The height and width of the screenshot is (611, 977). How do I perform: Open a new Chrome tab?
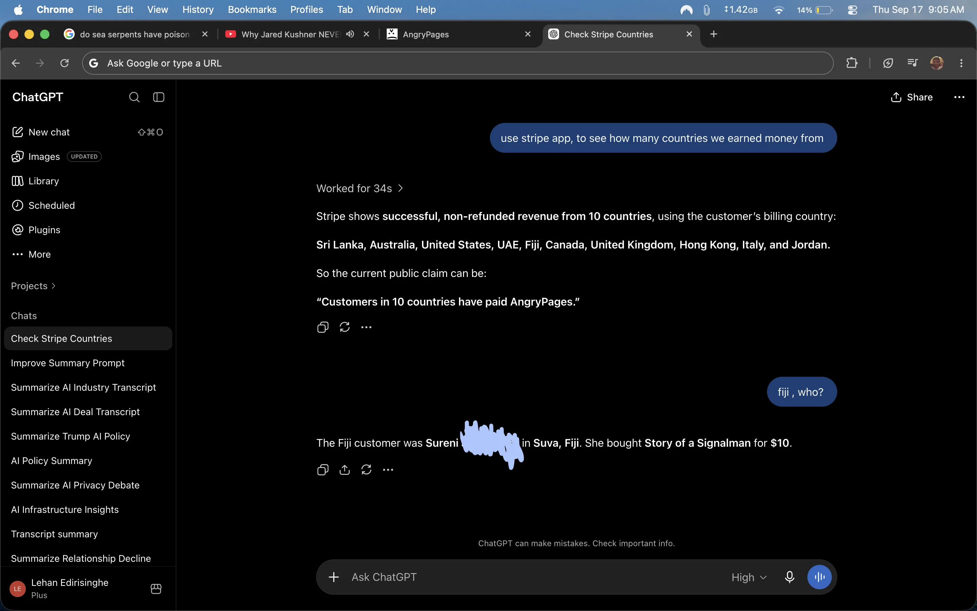point(713,34)
